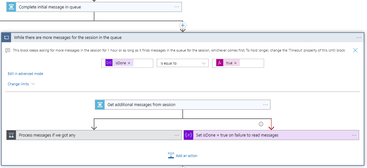Remove the true expression token
This screenshot has width=367, height=168.
click(235, 63)
